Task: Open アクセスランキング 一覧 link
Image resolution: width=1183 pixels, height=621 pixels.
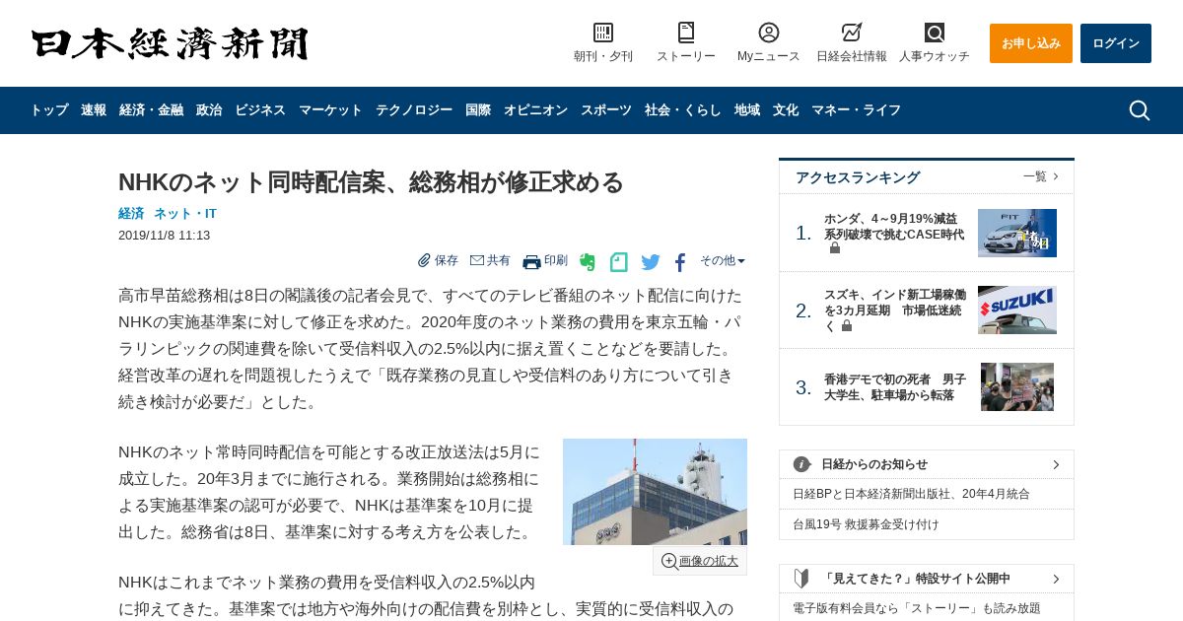Action: coord(1040,176)
